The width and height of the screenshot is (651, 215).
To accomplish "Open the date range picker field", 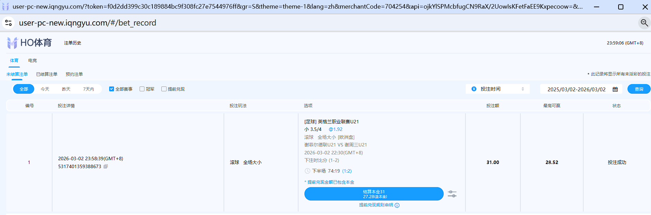I will pyautogui.click(x=576, y=89).
